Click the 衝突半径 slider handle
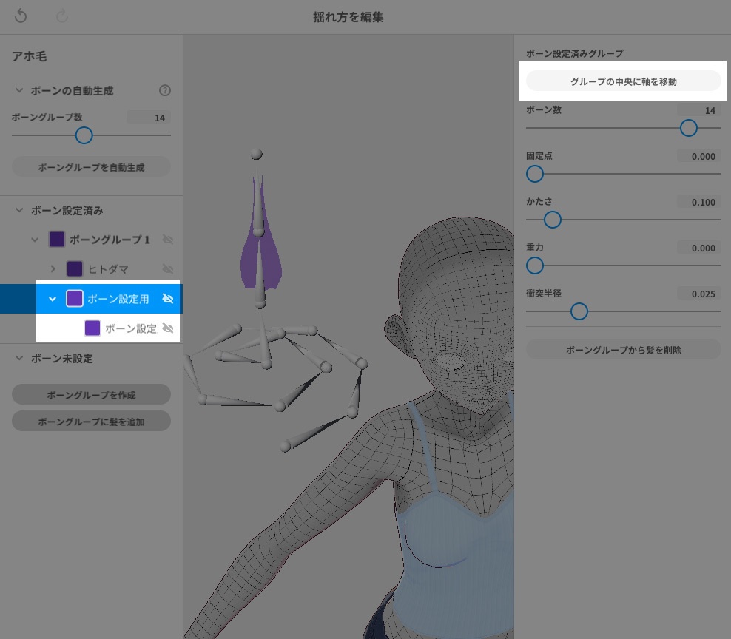 pyautogui.click(x=579, y=311)
